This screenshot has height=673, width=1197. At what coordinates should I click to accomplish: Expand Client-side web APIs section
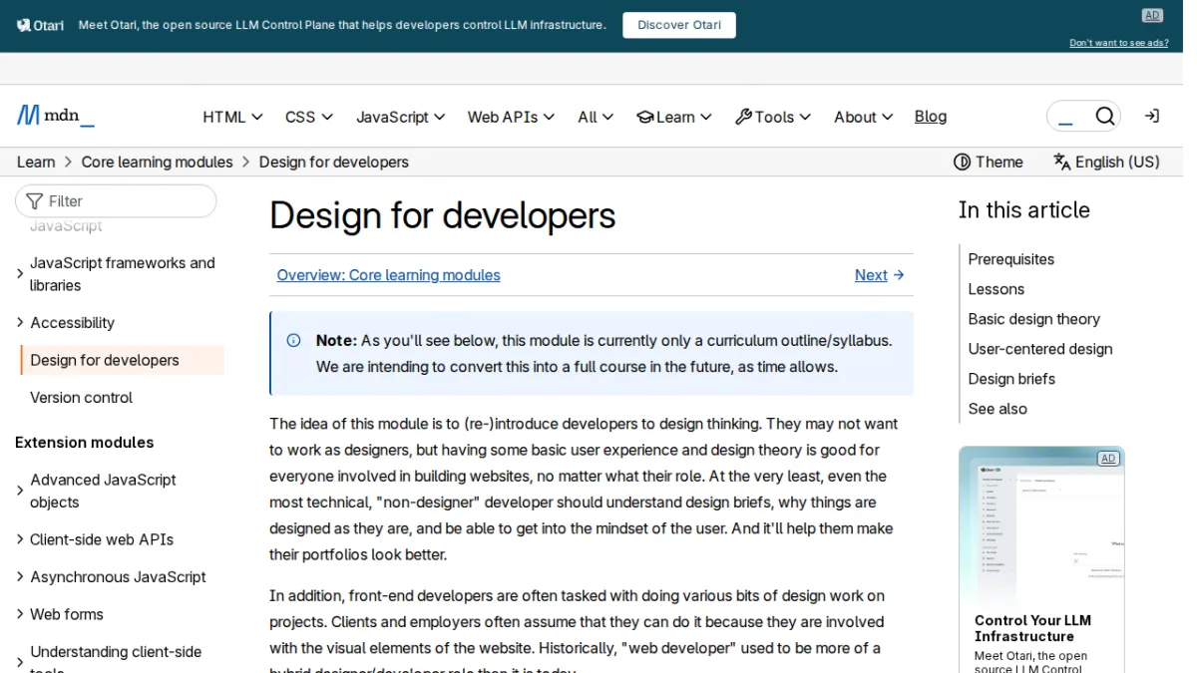coord(20,539)
